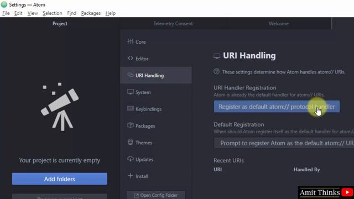Image resolution: width=354 pixels, height=199 pixels.
Task: Click the Default Registration label
Action: coord(238,124)
